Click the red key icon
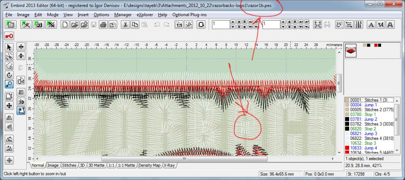The height and width of the screenshot is (180, 405). [x=9, y=36]
